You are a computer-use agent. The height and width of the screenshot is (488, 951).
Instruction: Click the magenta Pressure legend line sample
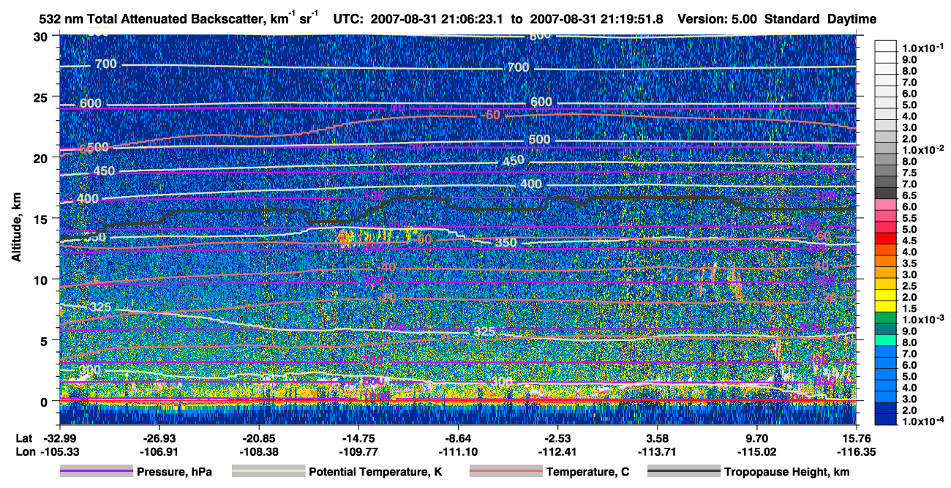click(x=95, y=472)
